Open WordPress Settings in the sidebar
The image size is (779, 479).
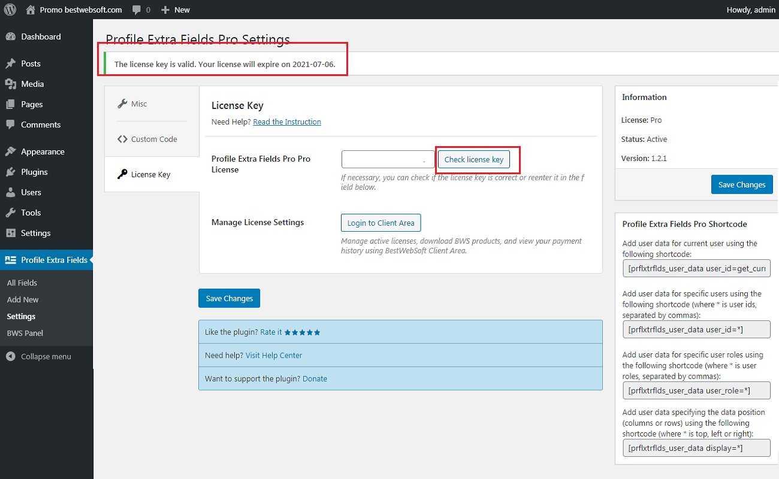(x=46, y=233)
